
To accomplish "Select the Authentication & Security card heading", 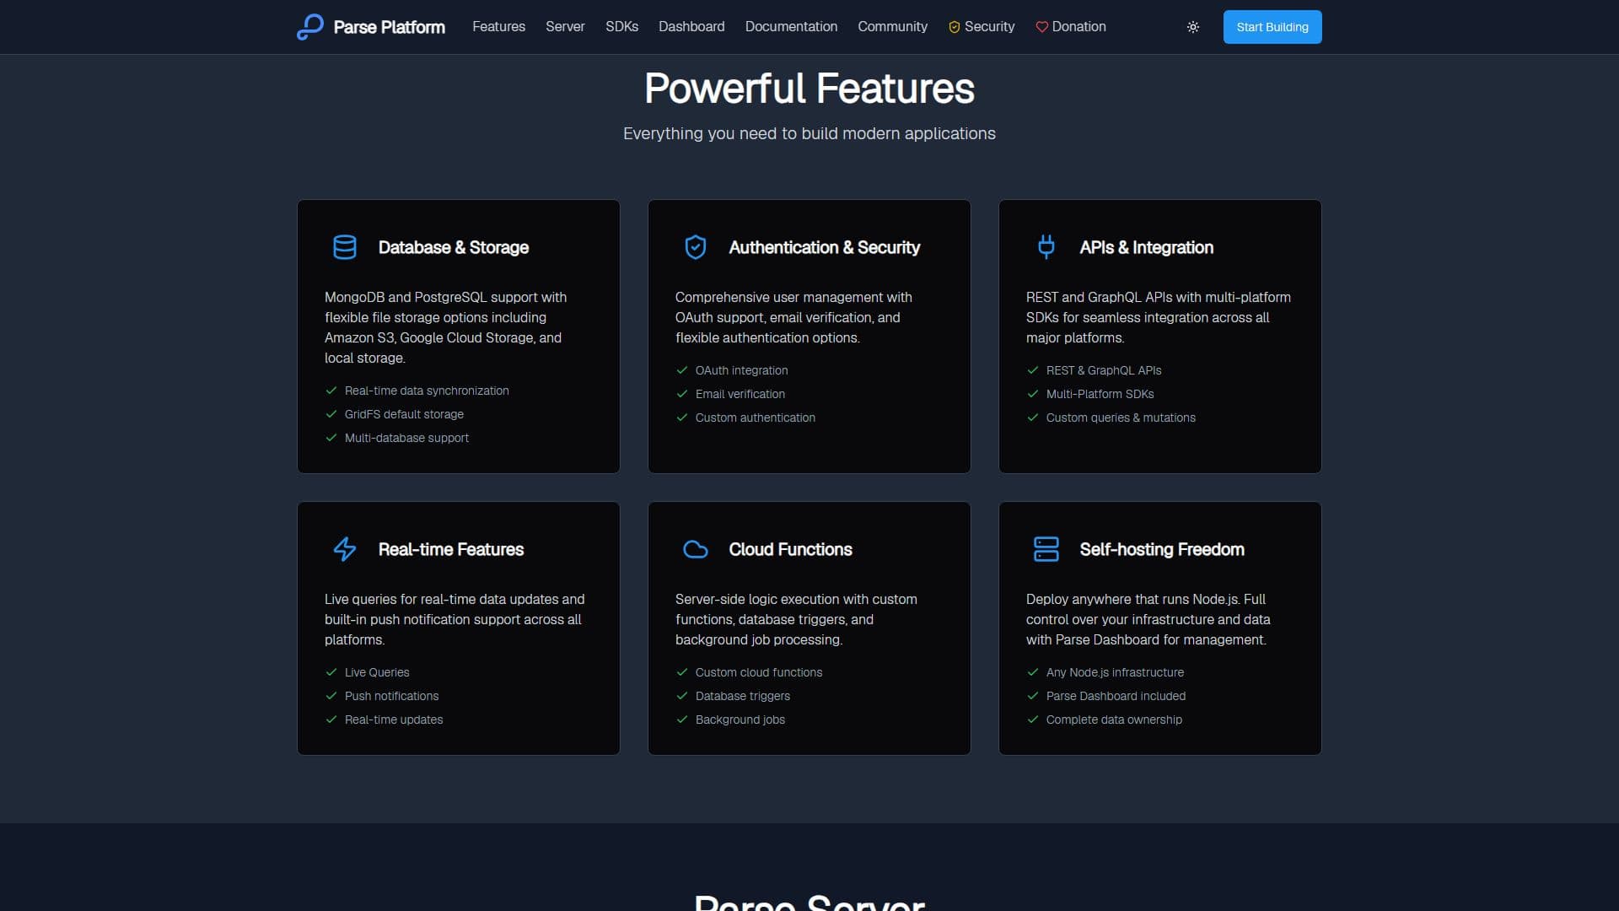I will (x=824, y=247).
